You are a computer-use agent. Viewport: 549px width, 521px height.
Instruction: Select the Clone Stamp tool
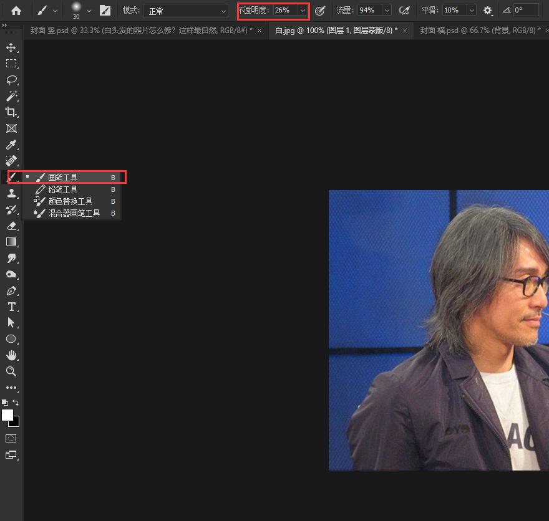pyautogui.click(x=11, y=193)
